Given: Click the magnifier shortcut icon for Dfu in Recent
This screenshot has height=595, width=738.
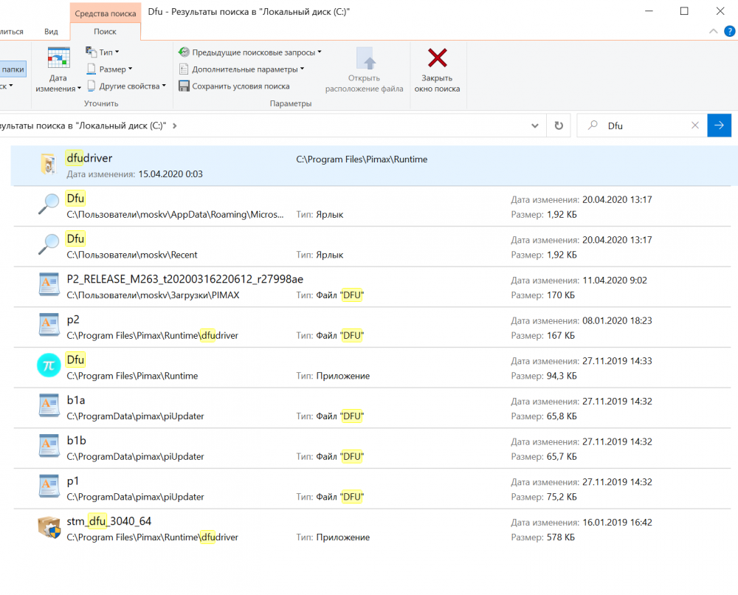Looking at the screenshot, I should coord(49,244).
